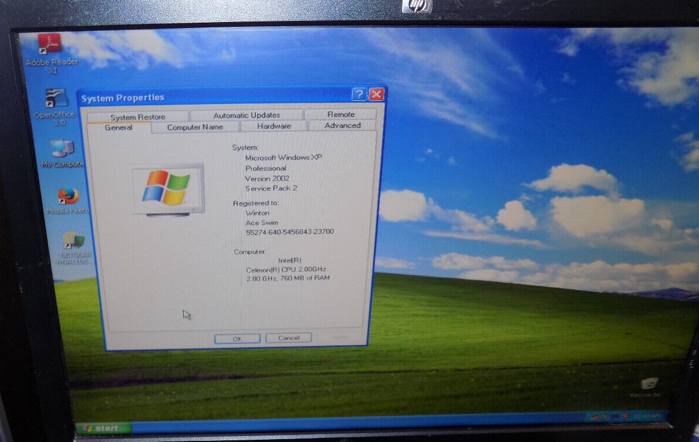699x442 pixels.
Task: Select the Mozilla Firefox desktop shortcut
Action: (x=68, y=201)
